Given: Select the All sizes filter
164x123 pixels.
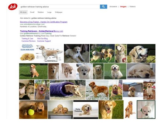Looking at the screenshot, I should point(23,12).
